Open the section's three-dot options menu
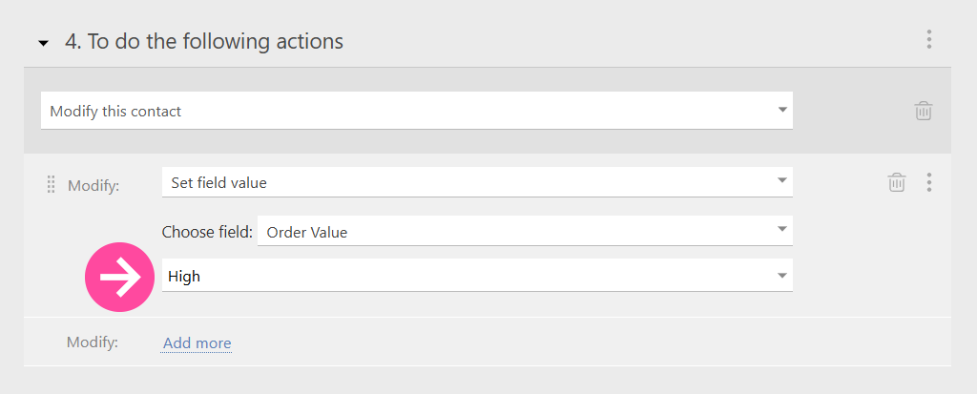 (929, 39)
